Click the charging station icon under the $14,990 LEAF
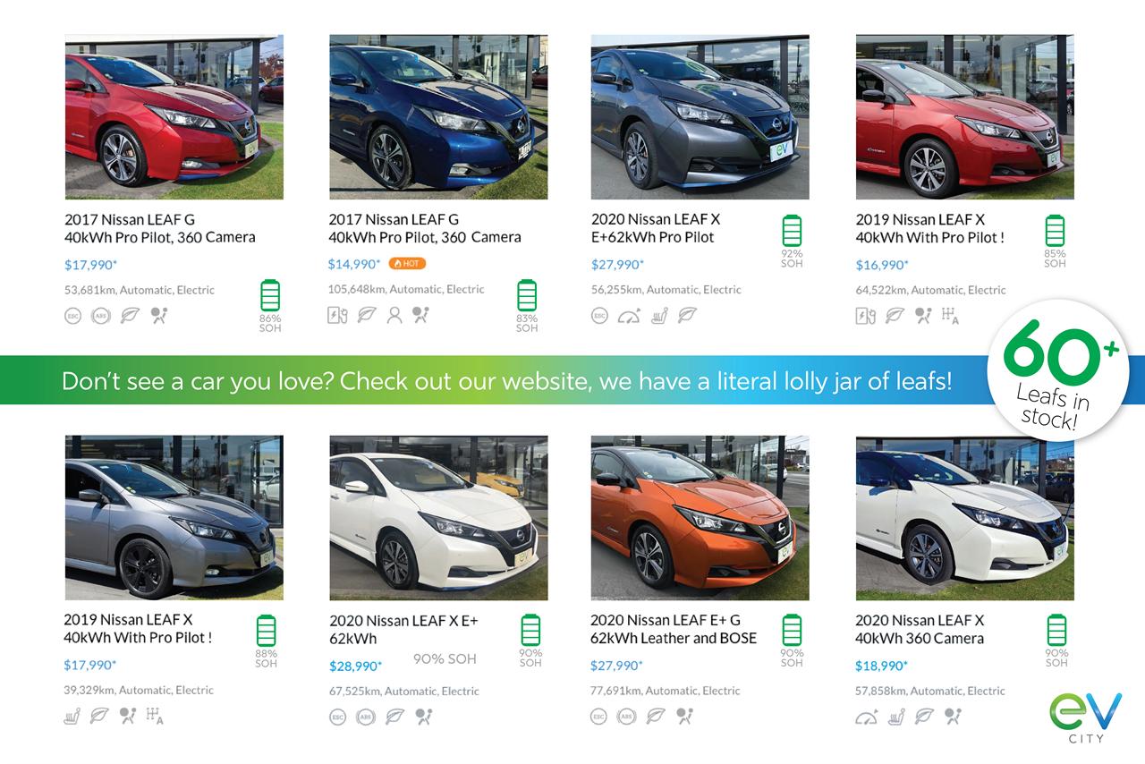 tap(337, 315)
